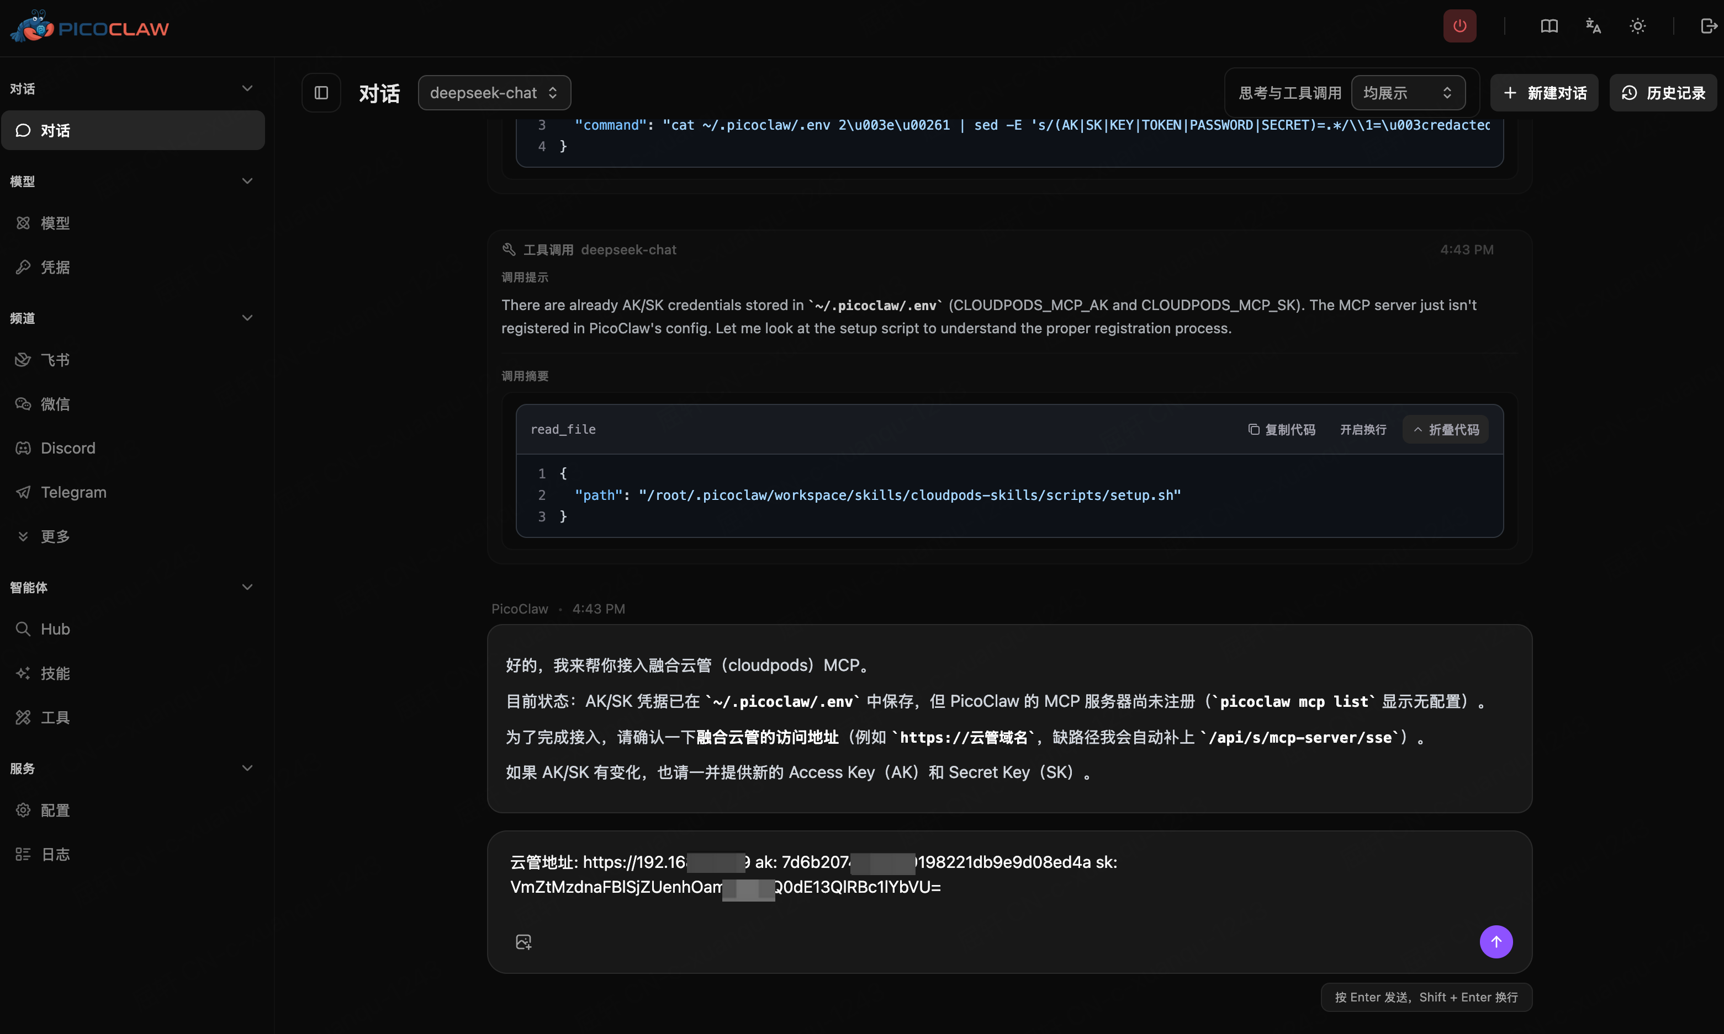Click the "path" line in read_file code
The width and height of the screenshot is (1724, 1034).
point(877,495)
